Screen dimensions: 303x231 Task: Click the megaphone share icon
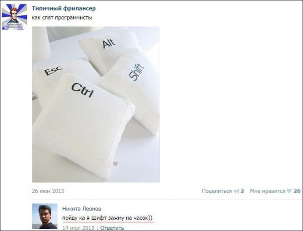click(236, 191)
